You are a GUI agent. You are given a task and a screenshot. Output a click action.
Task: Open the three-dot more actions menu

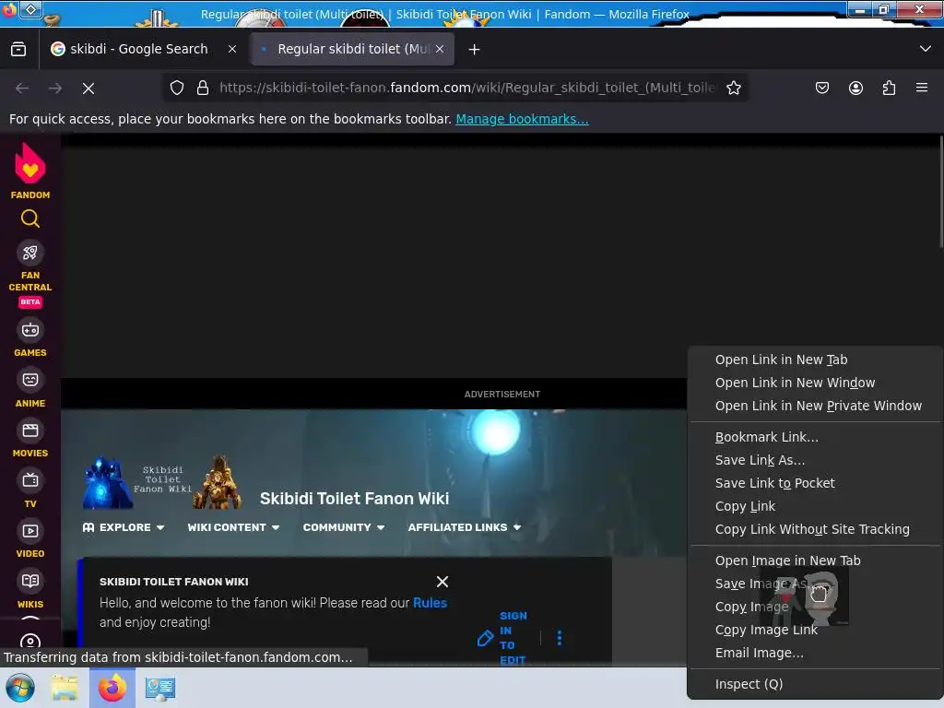tap(560, 638)
